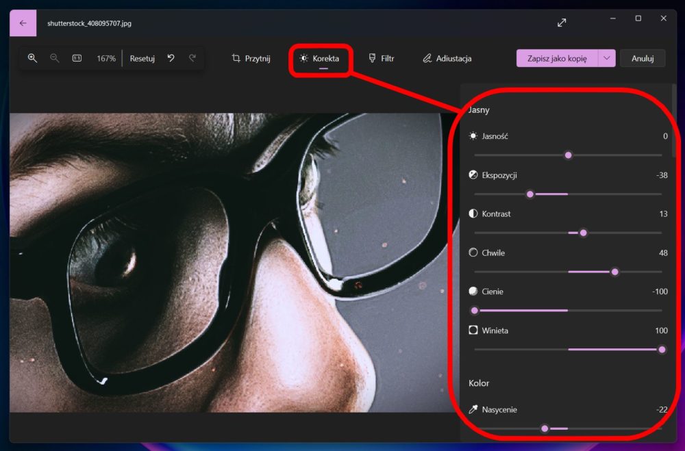Click the Ekspozycji exposure icon

(473, 175)
